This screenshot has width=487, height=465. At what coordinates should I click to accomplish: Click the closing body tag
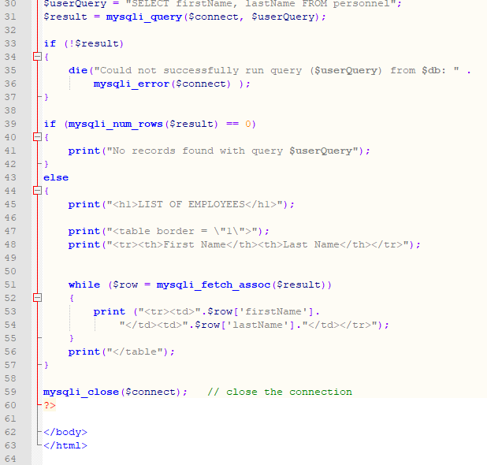tap(65, 432)
